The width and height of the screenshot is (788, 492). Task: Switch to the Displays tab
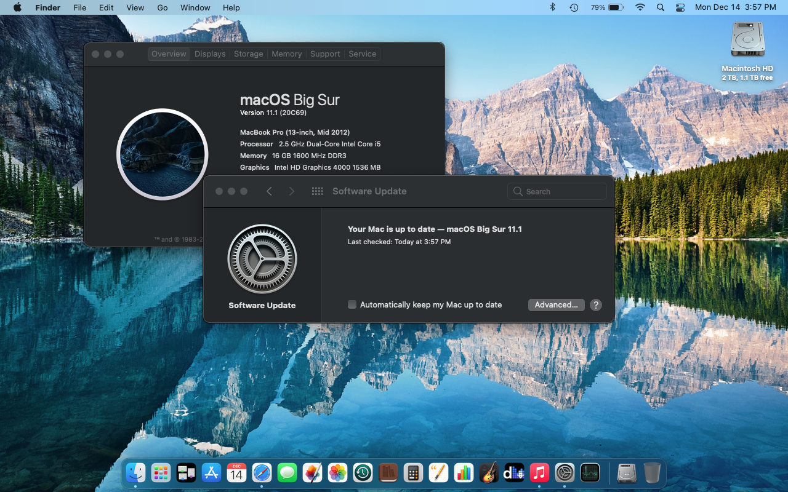point(210,54)
